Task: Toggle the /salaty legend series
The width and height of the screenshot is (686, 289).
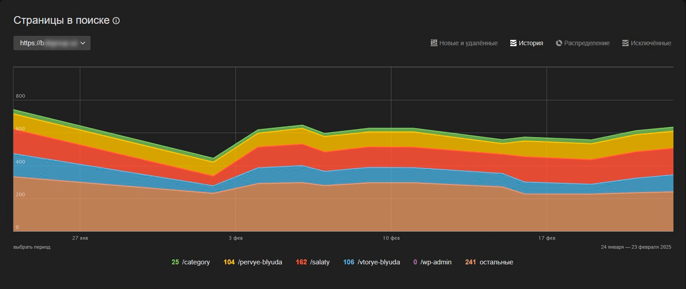Action: (x=313, y=262)
